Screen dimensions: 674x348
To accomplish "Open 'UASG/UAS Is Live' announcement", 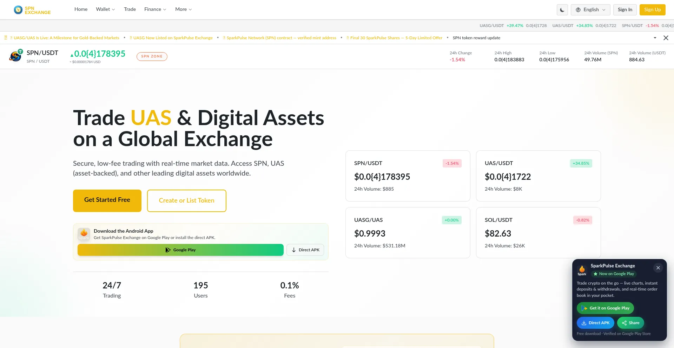I will pyautogui.click(x=65, y=38).
